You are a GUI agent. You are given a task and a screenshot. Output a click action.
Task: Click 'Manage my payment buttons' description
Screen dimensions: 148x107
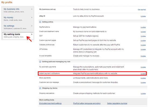point(85,27)
